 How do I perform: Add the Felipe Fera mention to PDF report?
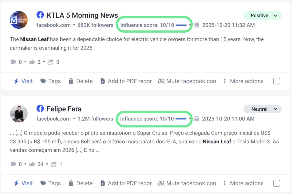126,183
